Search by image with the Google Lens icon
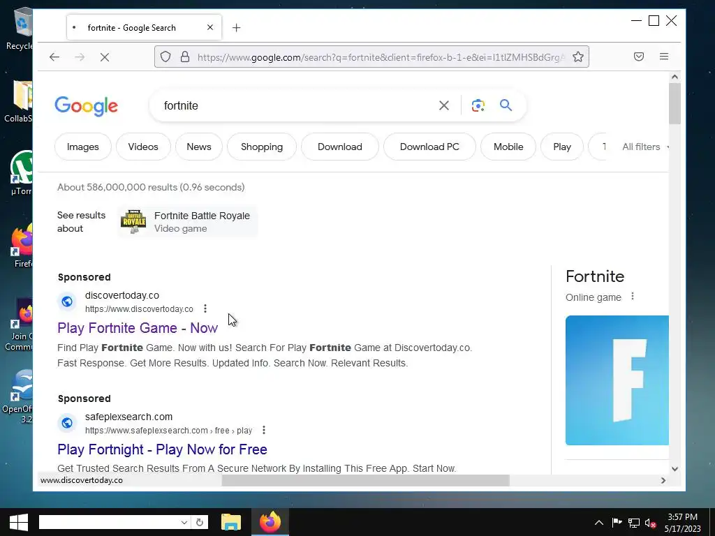This screenshot has height=536, width=715. tap(478, 106)
